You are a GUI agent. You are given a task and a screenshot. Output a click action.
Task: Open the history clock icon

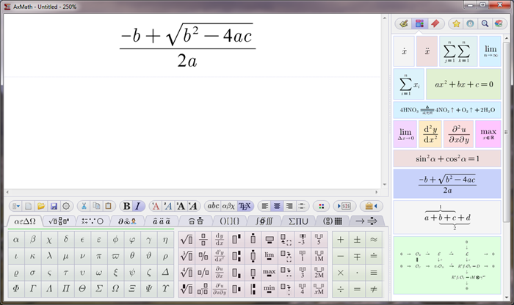point(470,23)
